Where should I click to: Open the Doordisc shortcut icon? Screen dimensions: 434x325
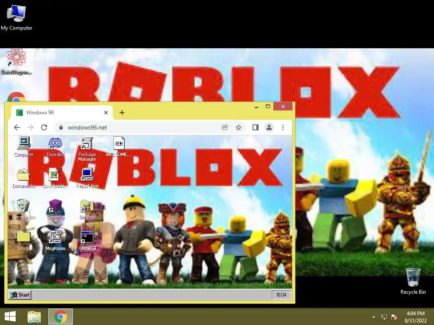[x=56, y=146]
